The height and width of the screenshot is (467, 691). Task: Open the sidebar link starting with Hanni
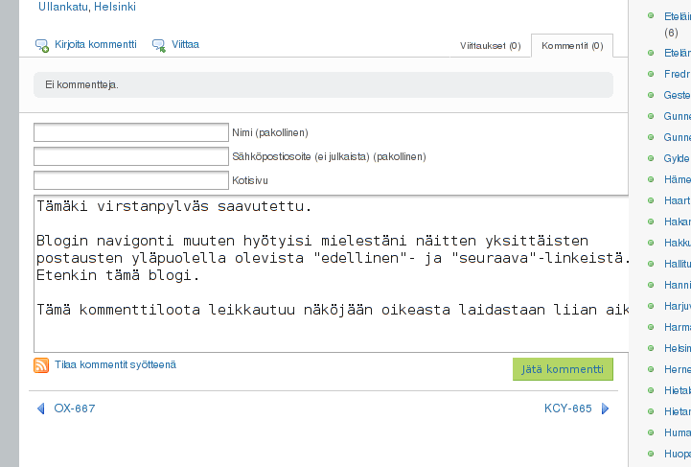(x=678, y=285)
